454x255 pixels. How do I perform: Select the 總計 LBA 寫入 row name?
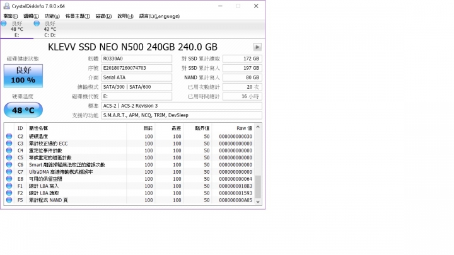(44, 186)
